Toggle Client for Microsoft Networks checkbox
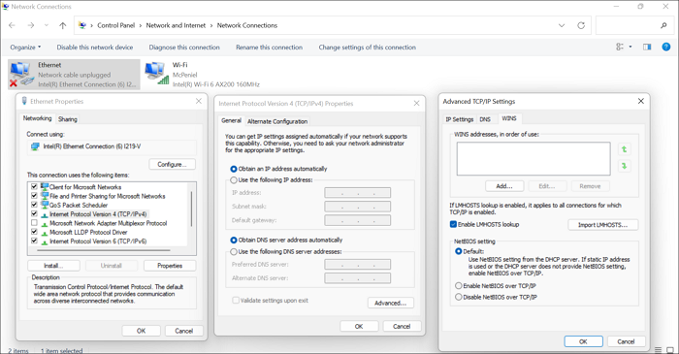 tap(34, 186)
